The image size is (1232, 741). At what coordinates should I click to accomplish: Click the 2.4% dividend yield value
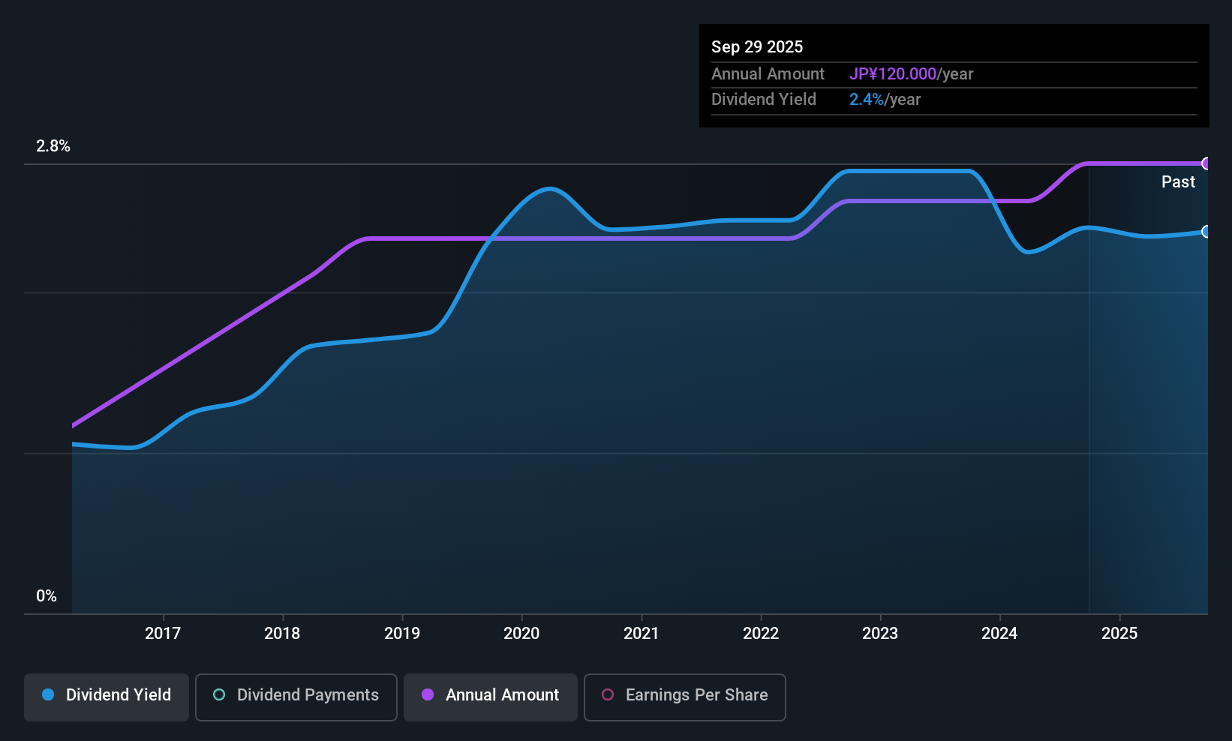867,99
